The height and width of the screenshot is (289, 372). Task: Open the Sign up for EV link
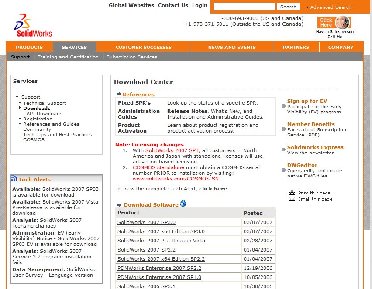click(x=307, y=101)
